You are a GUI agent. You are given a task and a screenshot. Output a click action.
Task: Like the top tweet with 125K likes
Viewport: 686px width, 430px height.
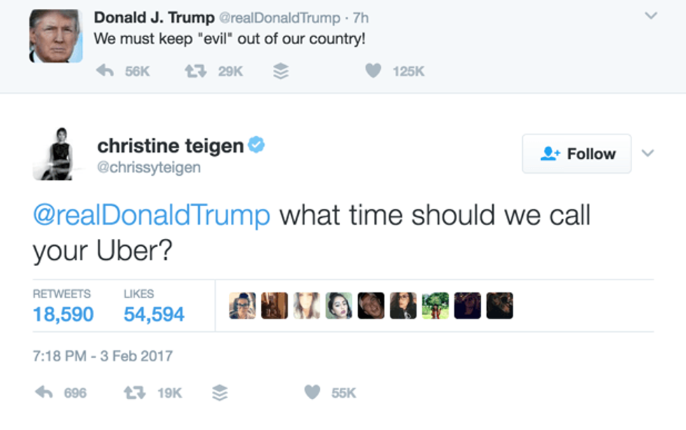pos(374,71)
